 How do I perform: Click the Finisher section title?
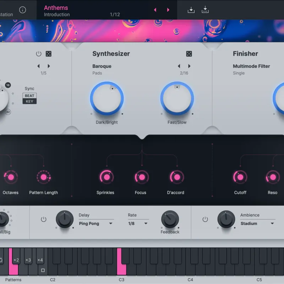pos(245,54)
